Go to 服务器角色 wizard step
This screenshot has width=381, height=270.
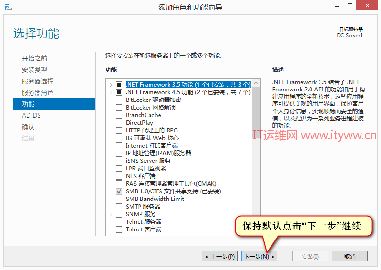click(x=38, y=92)
